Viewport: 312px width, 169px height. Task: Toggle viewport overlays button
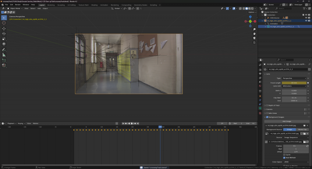[x=234, y=8]
